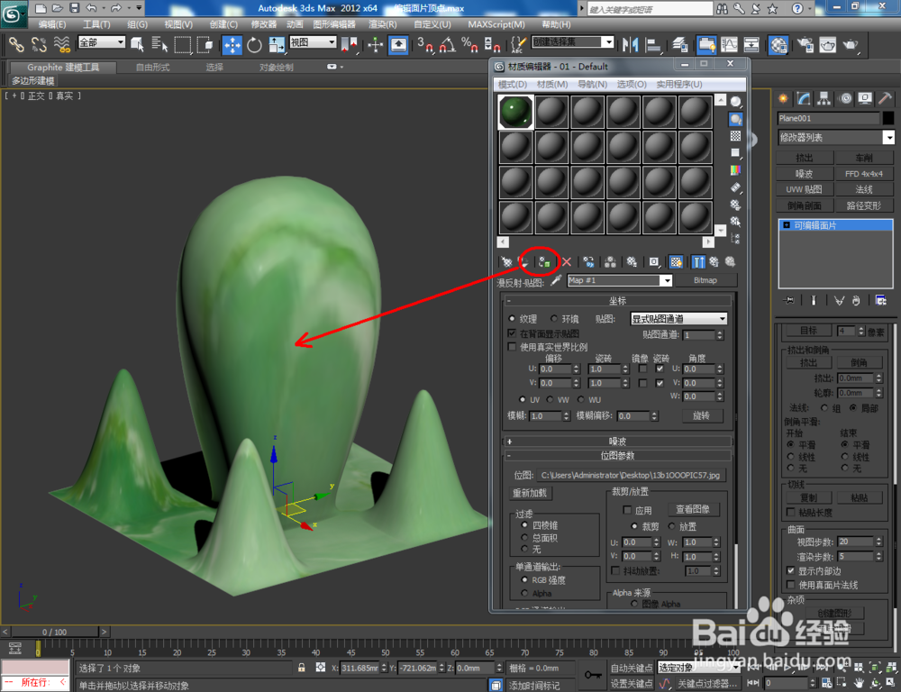The image size is (901, 692).
Task: Click the 查看图像 button
Action: tap(693, 510)
